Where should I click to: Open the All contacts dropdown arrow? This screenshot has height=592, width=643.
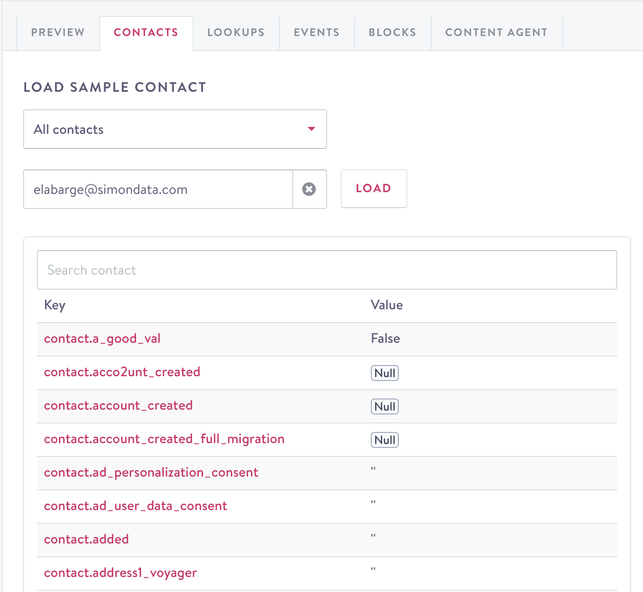click(312, 129)
